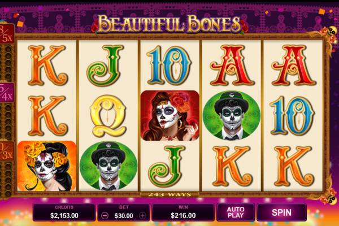Viewport: 339px width, 226px height.
Task: Click the 3x multiplier marker on the left
Action: pos(7,151)
